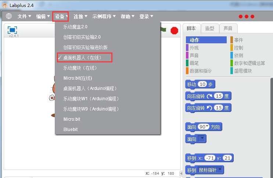Edit the steps value 10 field
The width and height of the screenshot is (273, 178).
click(x=202, y=84)
